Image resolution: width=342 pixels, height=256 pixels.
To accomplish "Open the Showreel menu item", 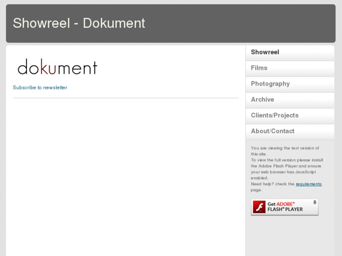I will (290, 53).
